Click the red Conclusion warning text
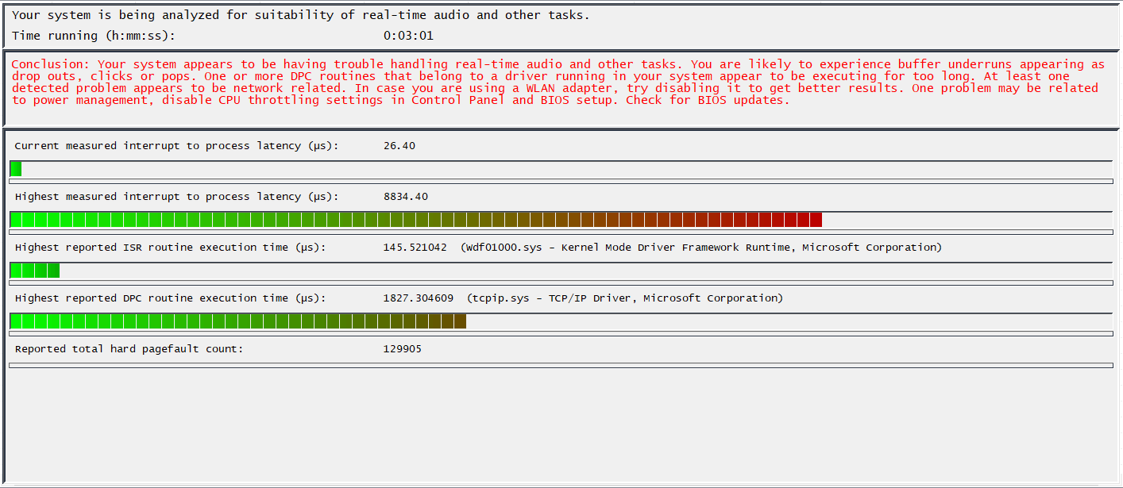 tap(558, 83)
